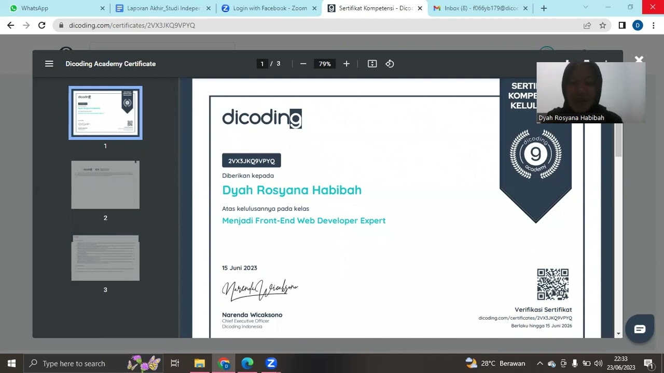Screen dimensions: 664x373
Task: Close the Sertifikat Kompetensi tab
Action: point(420,8)
